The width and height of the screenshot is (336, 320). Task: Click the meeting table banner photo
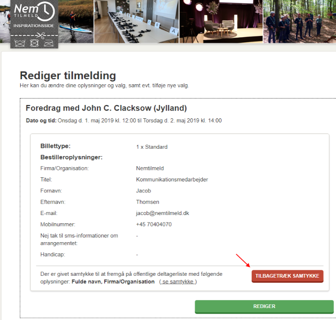point(136,22)
